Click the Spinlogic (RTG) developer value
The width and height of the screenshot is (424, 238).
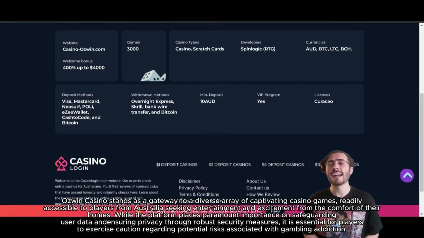point(258,49)
